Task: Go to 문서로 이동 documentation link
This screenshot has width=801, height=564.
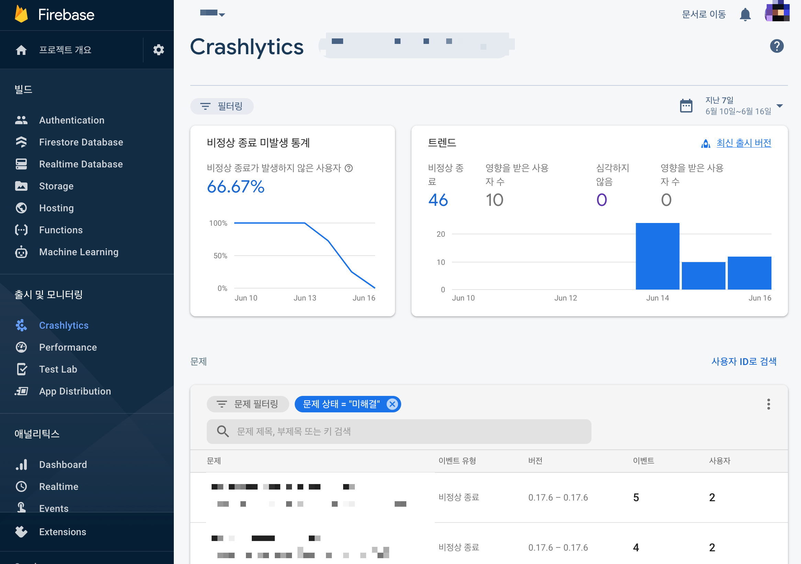Action: [x=704, y=14]
